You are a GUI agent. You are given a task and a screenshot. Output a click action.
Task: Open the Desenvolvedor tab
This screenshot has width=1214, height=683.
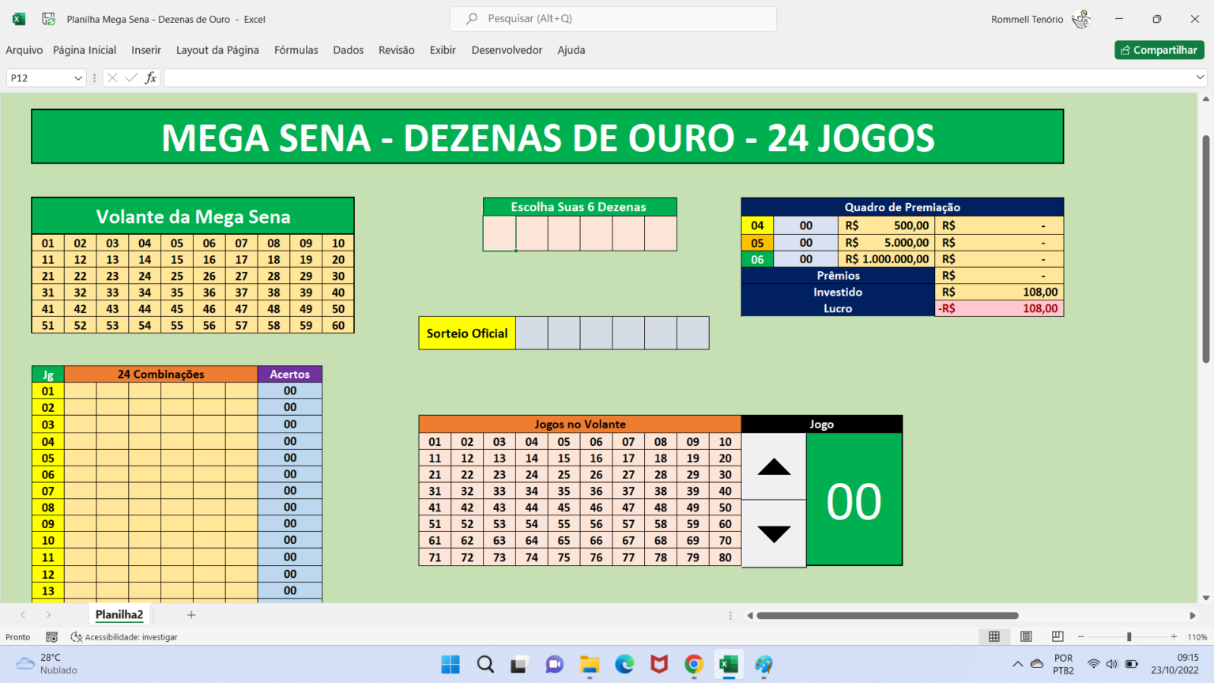(x=507, y=50)
